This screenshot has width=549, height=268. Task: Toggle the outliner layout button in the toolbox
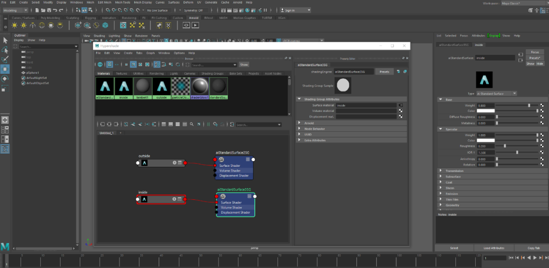point(5,149)
